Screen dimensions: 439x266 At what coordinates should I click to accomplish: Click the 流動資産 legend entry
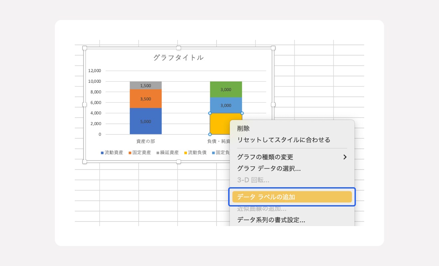click(112, 153)
